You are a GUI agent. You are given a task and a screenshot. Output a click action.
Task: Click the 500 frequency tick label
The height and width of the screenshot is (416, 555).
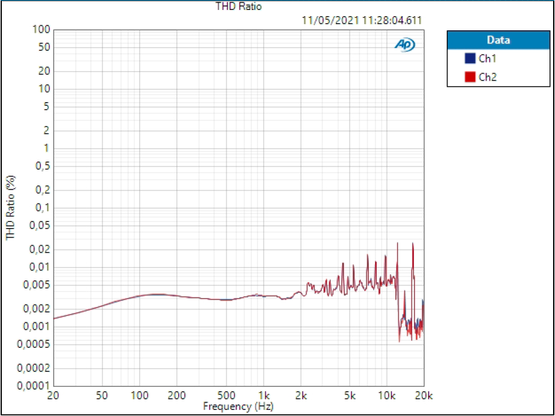[x=226, y=394]
